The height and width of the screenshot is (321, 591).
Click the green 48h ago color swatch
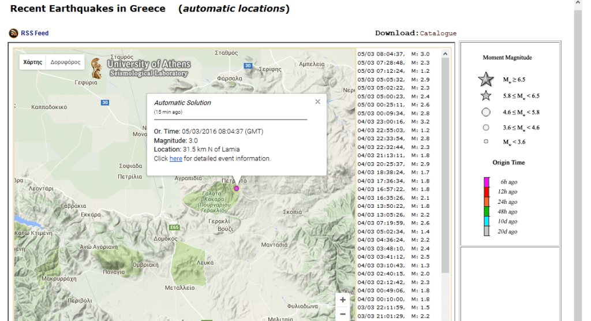click(x=487, y=212)
